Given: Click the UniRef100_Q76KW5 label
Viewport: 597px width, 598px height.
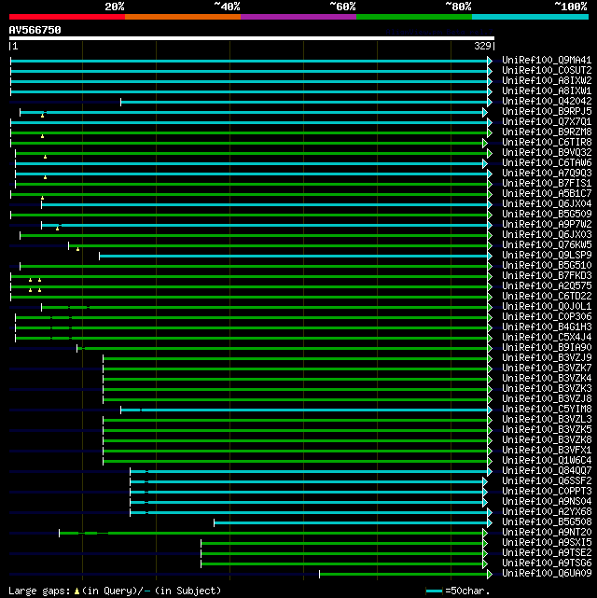Looking at the screenshot, I should pyautogui.click(x=547, y=244).
